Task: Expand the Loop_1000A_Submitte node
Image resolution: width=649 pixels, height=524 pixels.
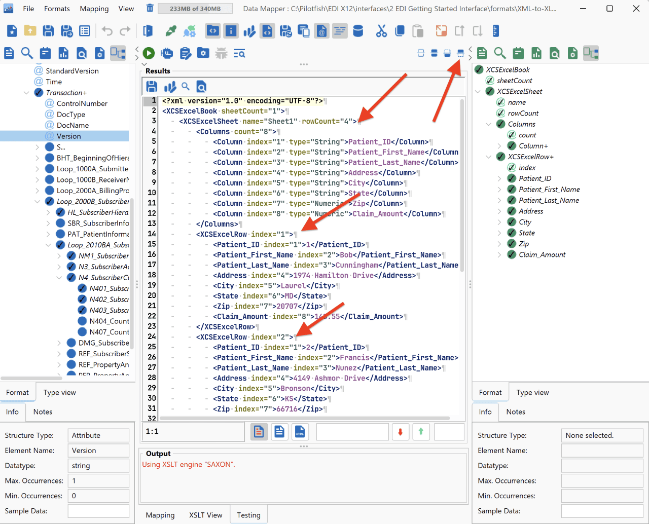Action: tap(38, 169)
